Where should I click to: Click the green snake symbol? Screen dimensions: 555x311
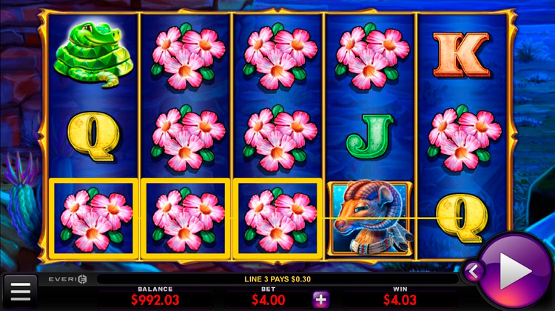point(93,54)
